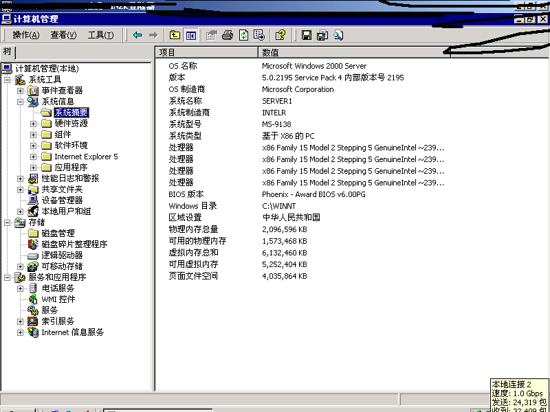Image resolution: width=550 pixels, height=412 pixels.
Task: Click the Back arrow in the toolbar
Action: [x=137, y=35]
